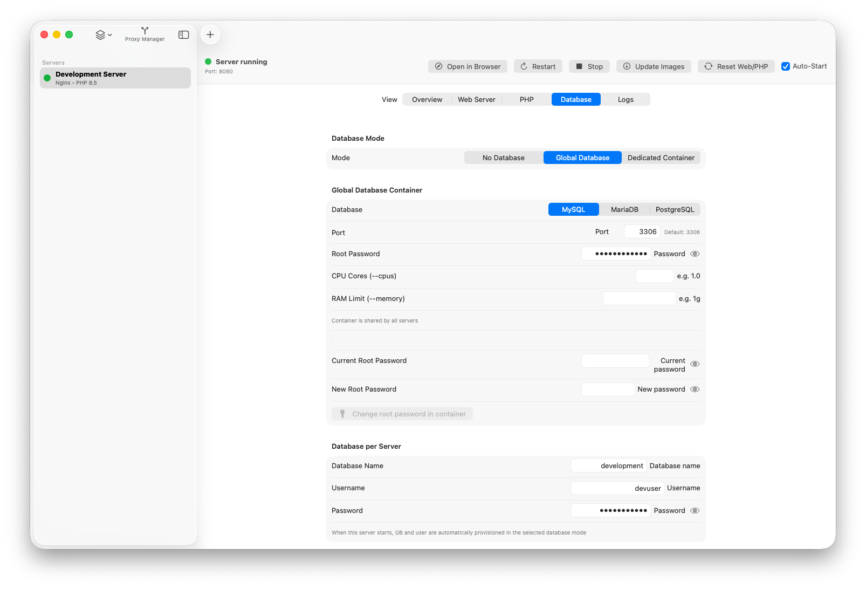This screenshot has width=866, height=589.
Task: Click the Port input field showing 3306
Action: coord(642,231)
